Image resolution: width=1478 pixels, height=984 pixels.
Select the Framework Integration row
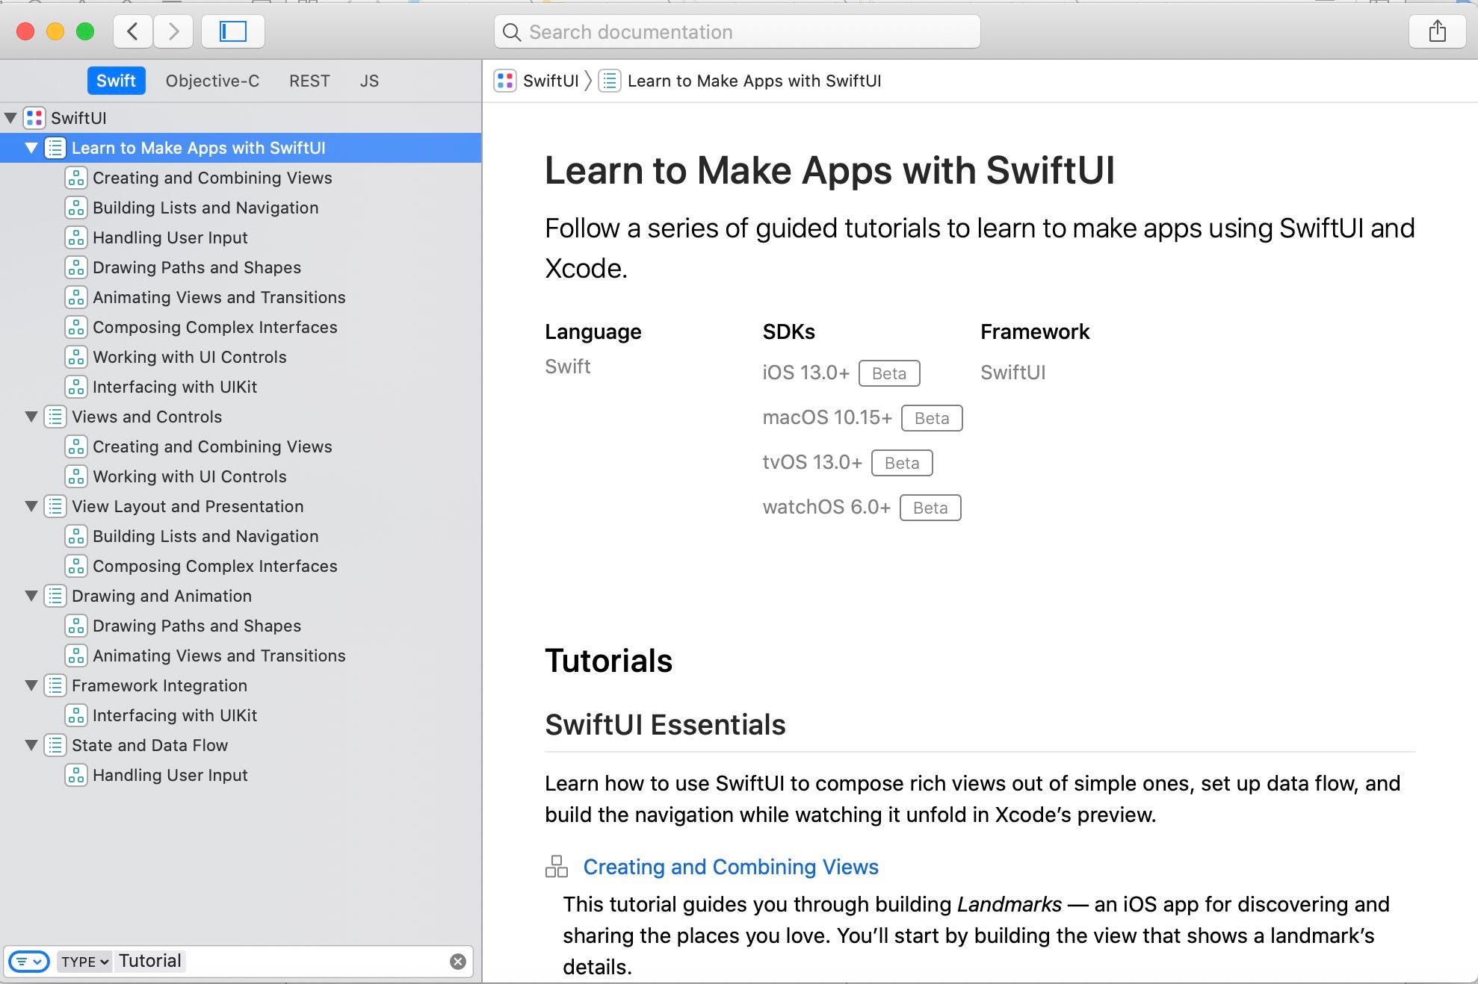pos(241,685)
